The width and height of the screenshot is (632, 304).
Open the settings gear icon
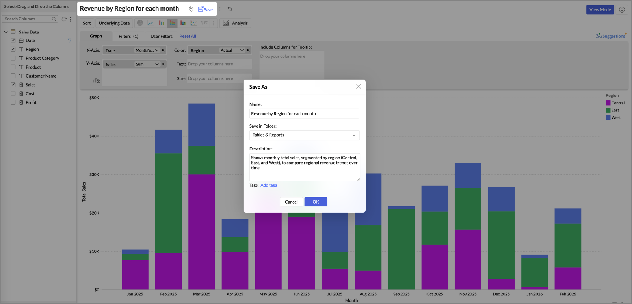click(622, 9)
